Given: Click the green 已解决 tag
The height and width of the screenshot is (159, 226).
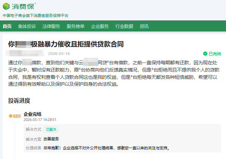Looking at the screenshot, I should tap(52, 129).
